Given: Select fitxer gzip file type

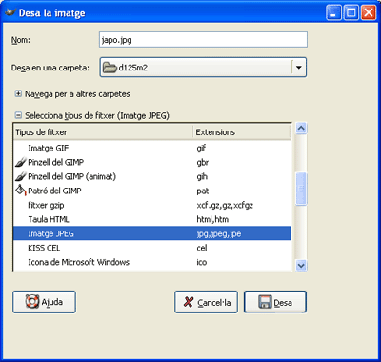Looking at the screenshot, I should (152, 205).
